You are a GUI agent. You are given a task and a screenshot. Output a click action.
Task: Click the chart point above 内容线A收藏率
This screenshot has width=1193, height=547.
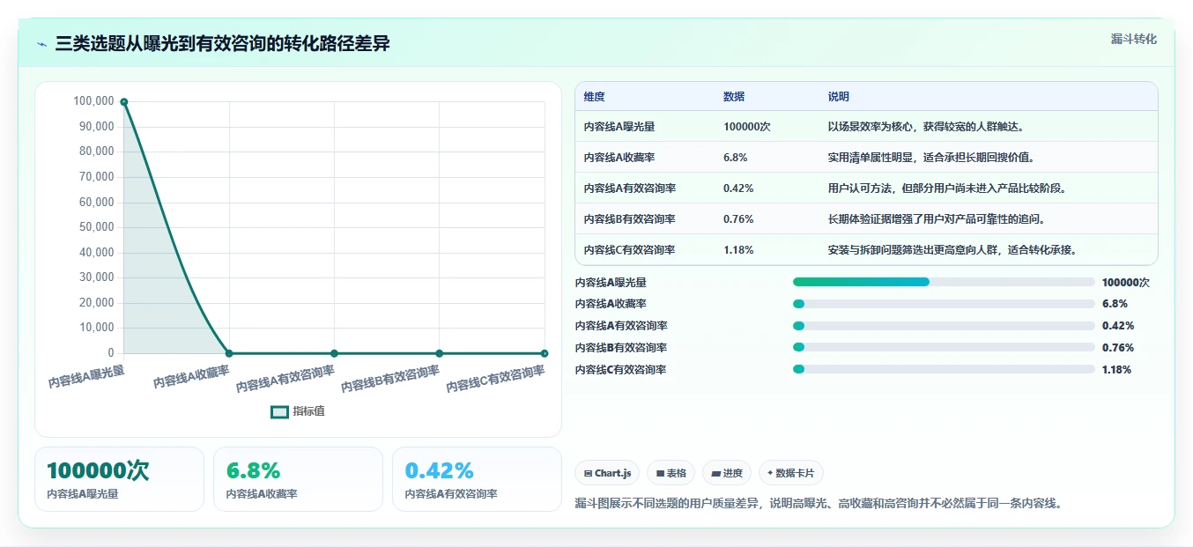(x=229, y=353)
